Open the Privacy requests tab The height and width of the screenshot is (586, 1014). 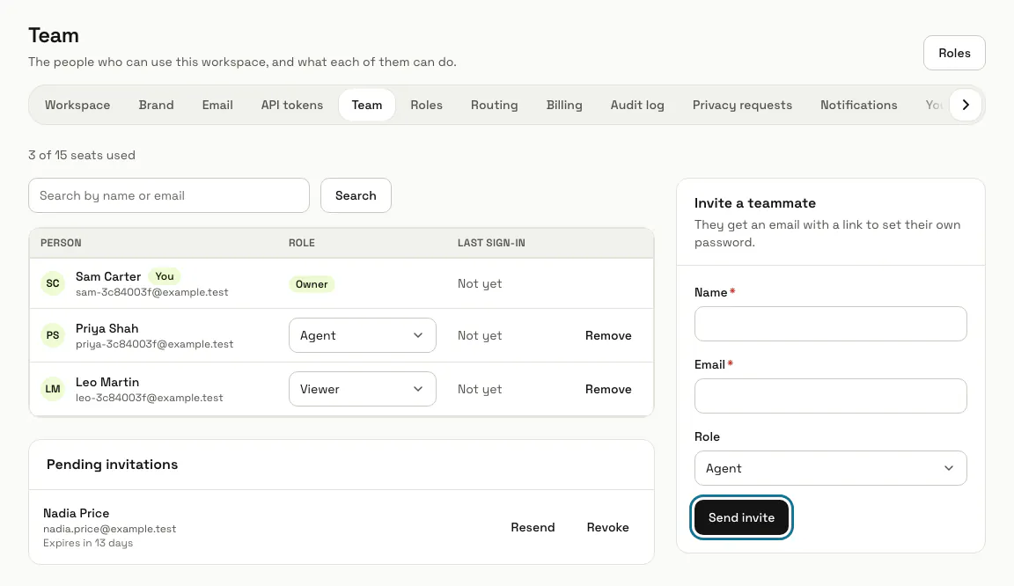point(742,105)
